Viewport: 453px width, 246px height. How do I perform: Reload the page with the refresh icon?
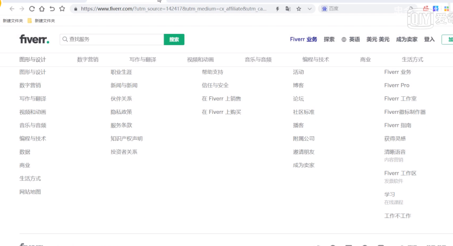[32, 9]
